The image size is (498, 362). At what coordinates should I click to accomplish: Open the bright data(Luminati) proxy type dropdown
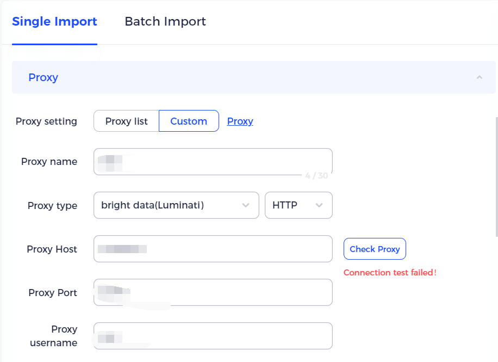[x=169, y=205]
